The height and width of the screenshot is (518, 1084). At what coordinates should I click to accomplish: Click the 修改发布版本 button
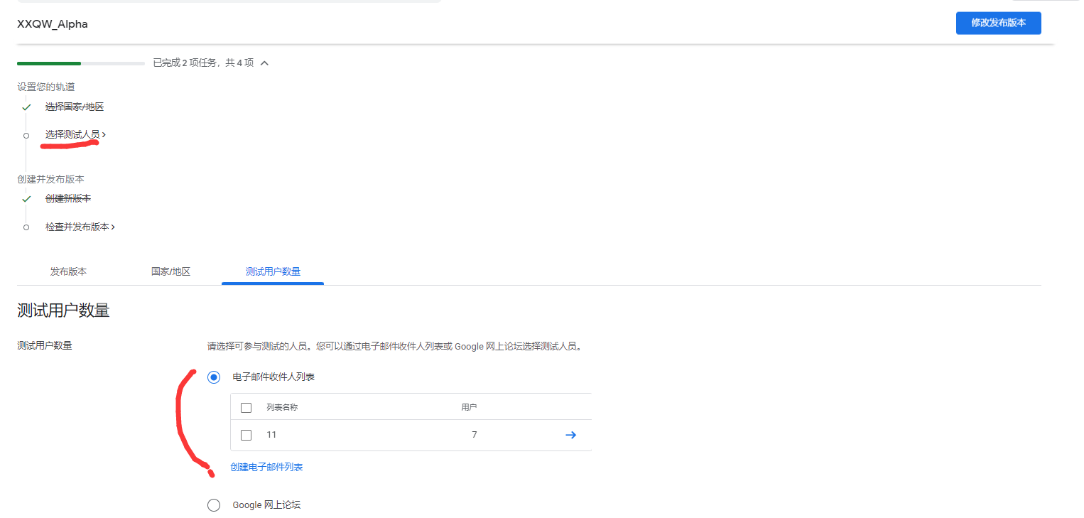(x=998, y=23)
